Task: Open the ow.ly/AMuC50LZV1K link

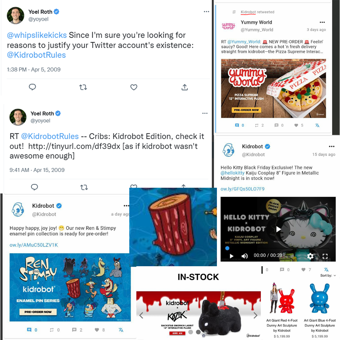Action: (x=34, y=245)
